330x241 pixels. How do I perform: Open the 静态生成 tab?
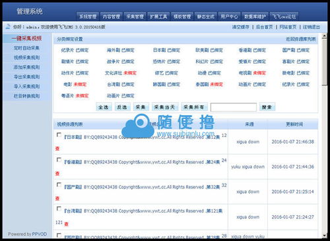coord(206,16)
